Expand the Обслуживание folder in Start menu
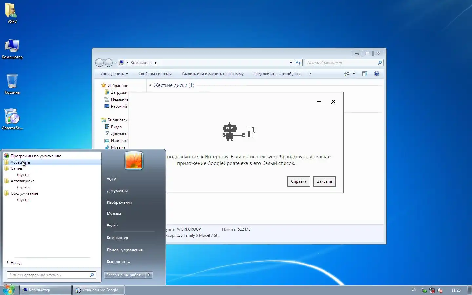This screenshot has height=295, width=472. (x=52, y=193)
